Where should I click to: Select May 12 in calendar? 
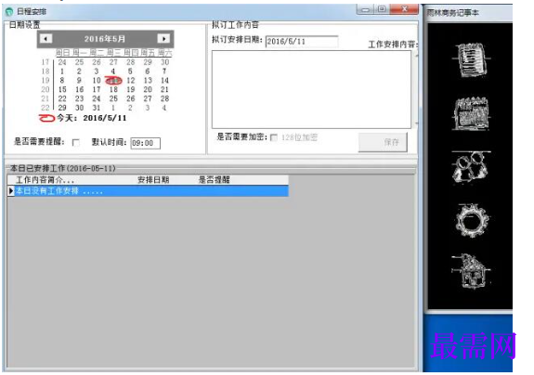130,81
